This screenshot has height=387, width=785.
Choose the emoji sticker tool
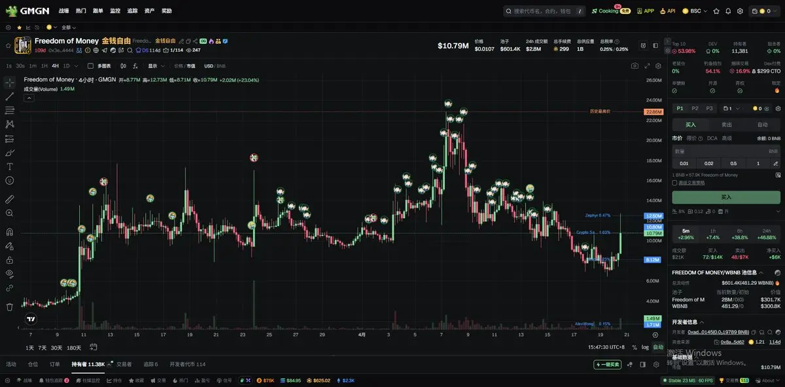click(x=10, y=180)
